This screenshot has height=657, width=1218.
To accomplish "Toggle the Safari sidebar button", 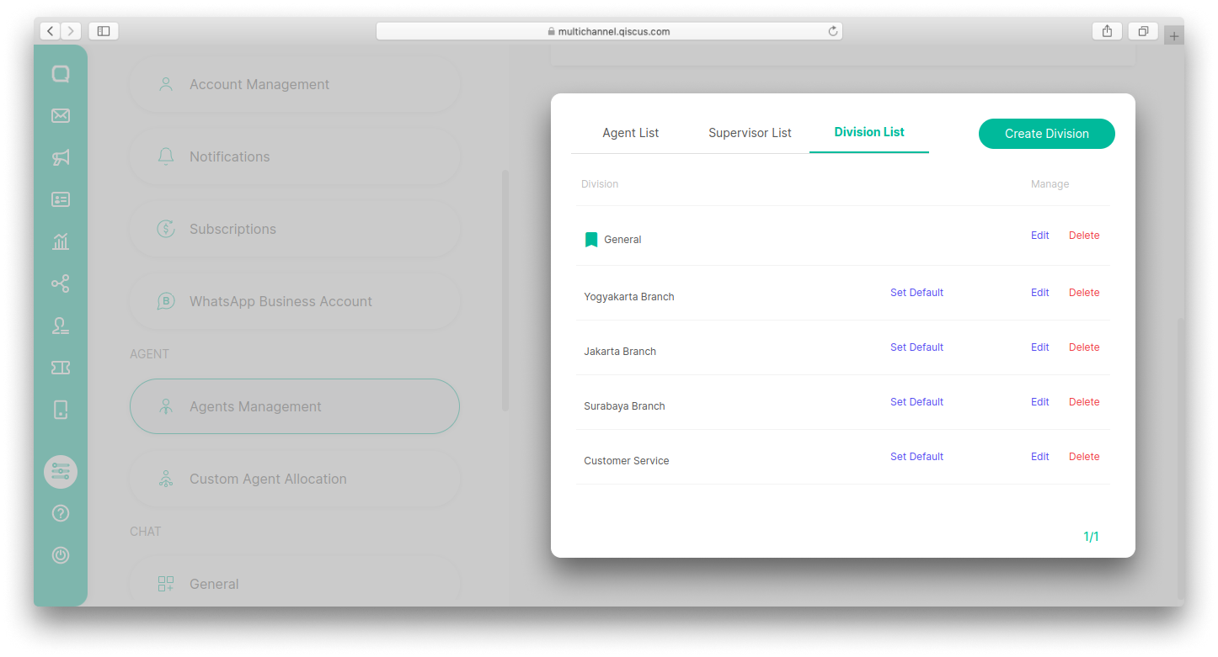I will [104, 31].
